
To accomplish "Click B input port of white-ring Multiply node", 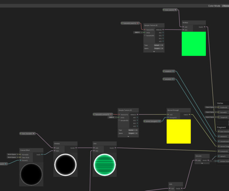I will pos(55,151).
